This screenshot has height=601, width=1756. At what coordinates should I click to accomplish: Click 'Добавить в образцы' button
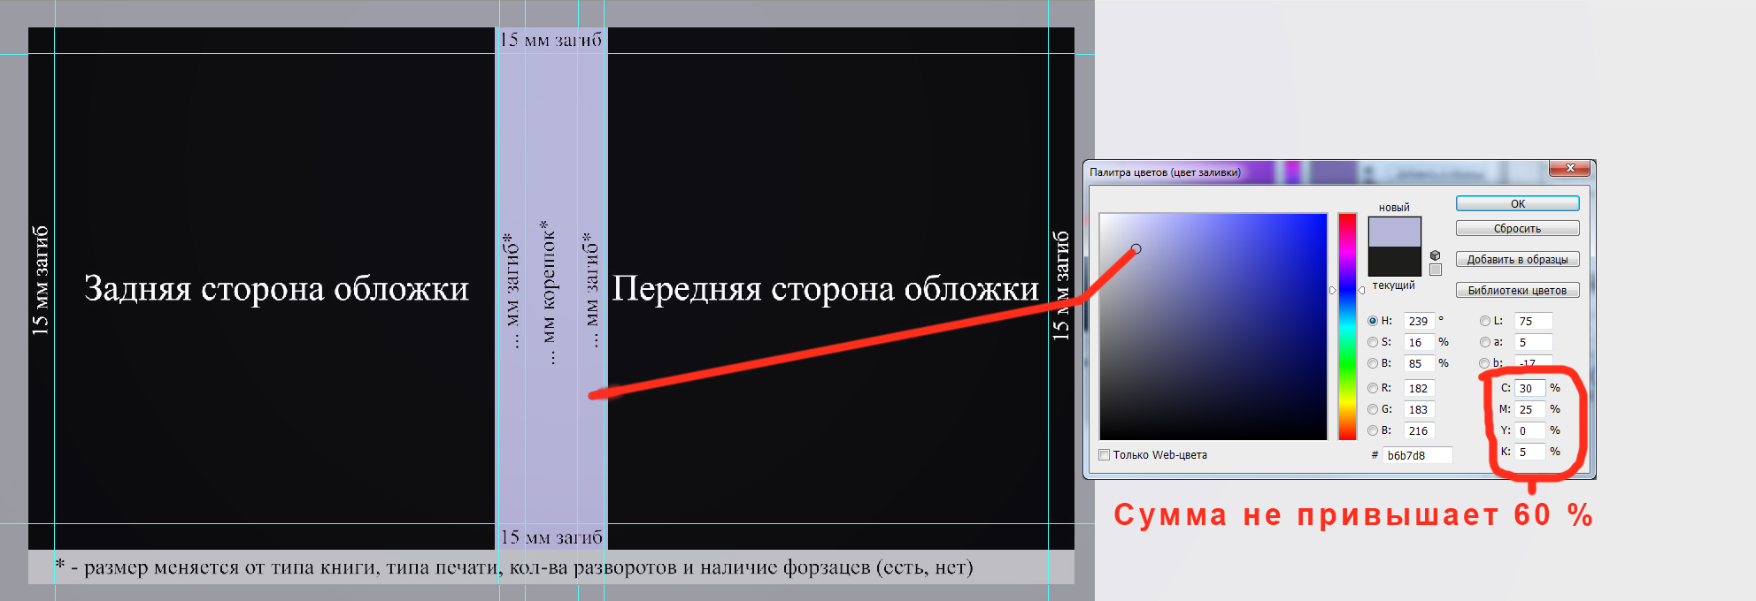pyautogui.click(x=1517, y=260)
